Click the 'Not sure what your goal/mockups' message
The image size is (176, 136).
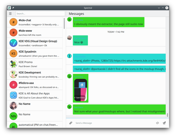coord(119,109)
